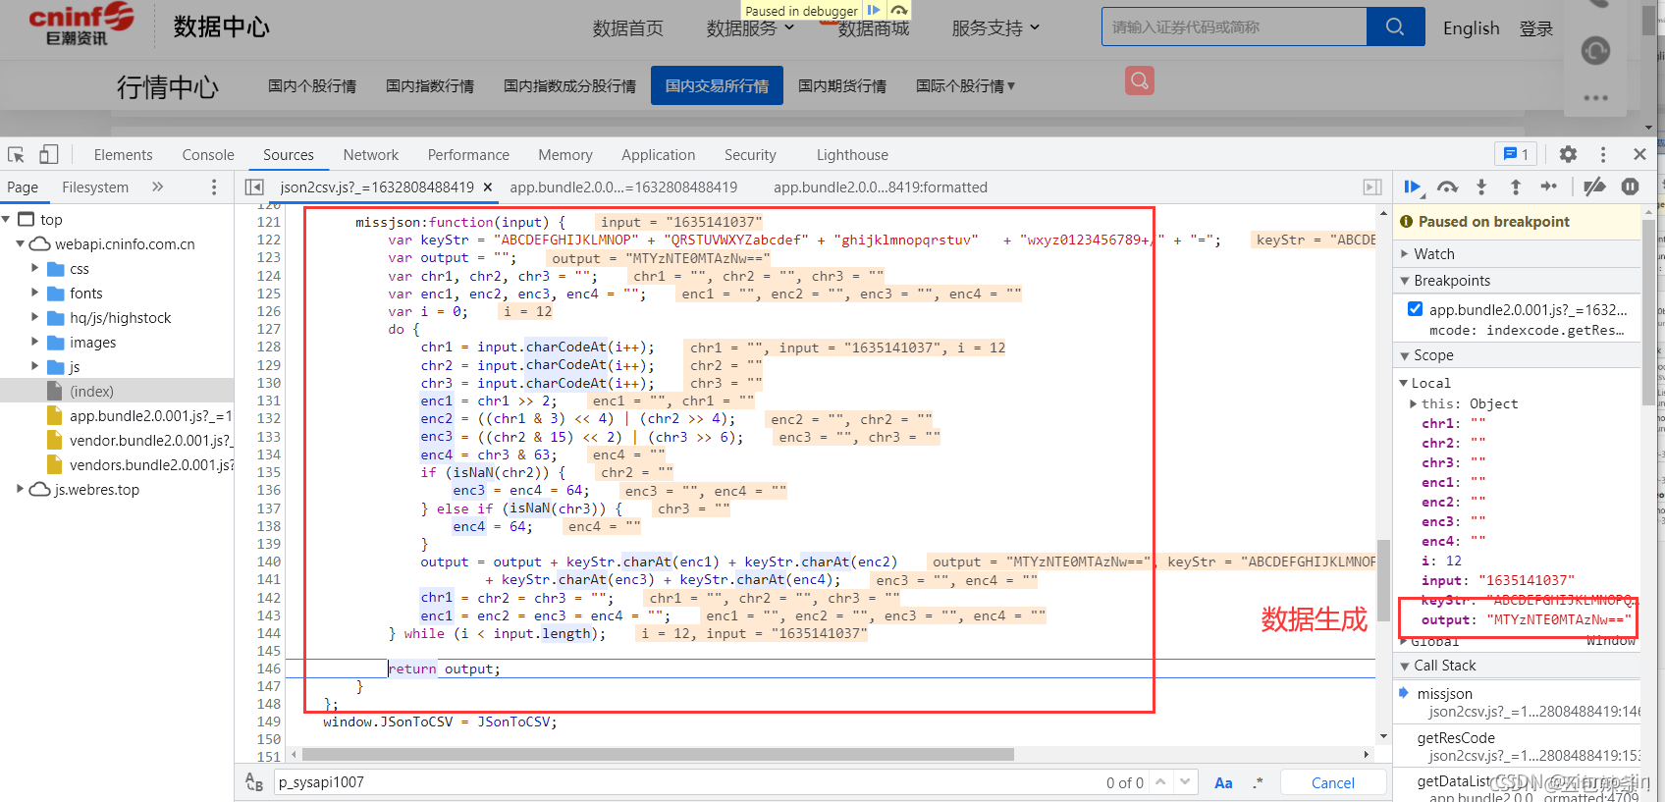1665x802 pixels.
Task: Expand the images folder
Action: (x=35, y=342)
